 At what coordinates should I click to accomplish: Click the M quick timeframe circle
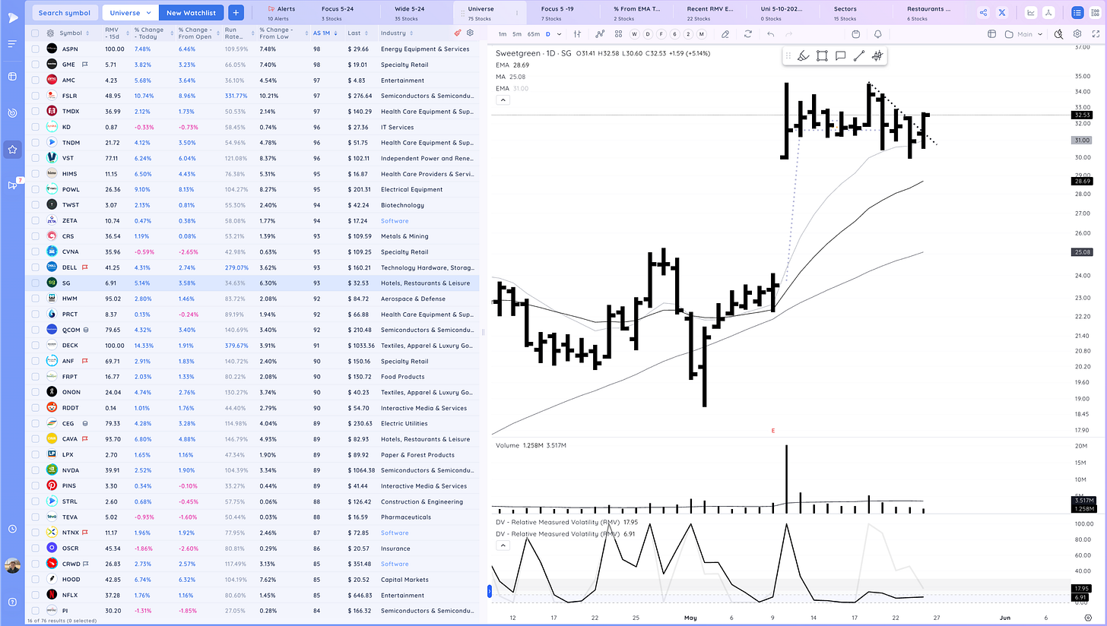pos(701,33)
